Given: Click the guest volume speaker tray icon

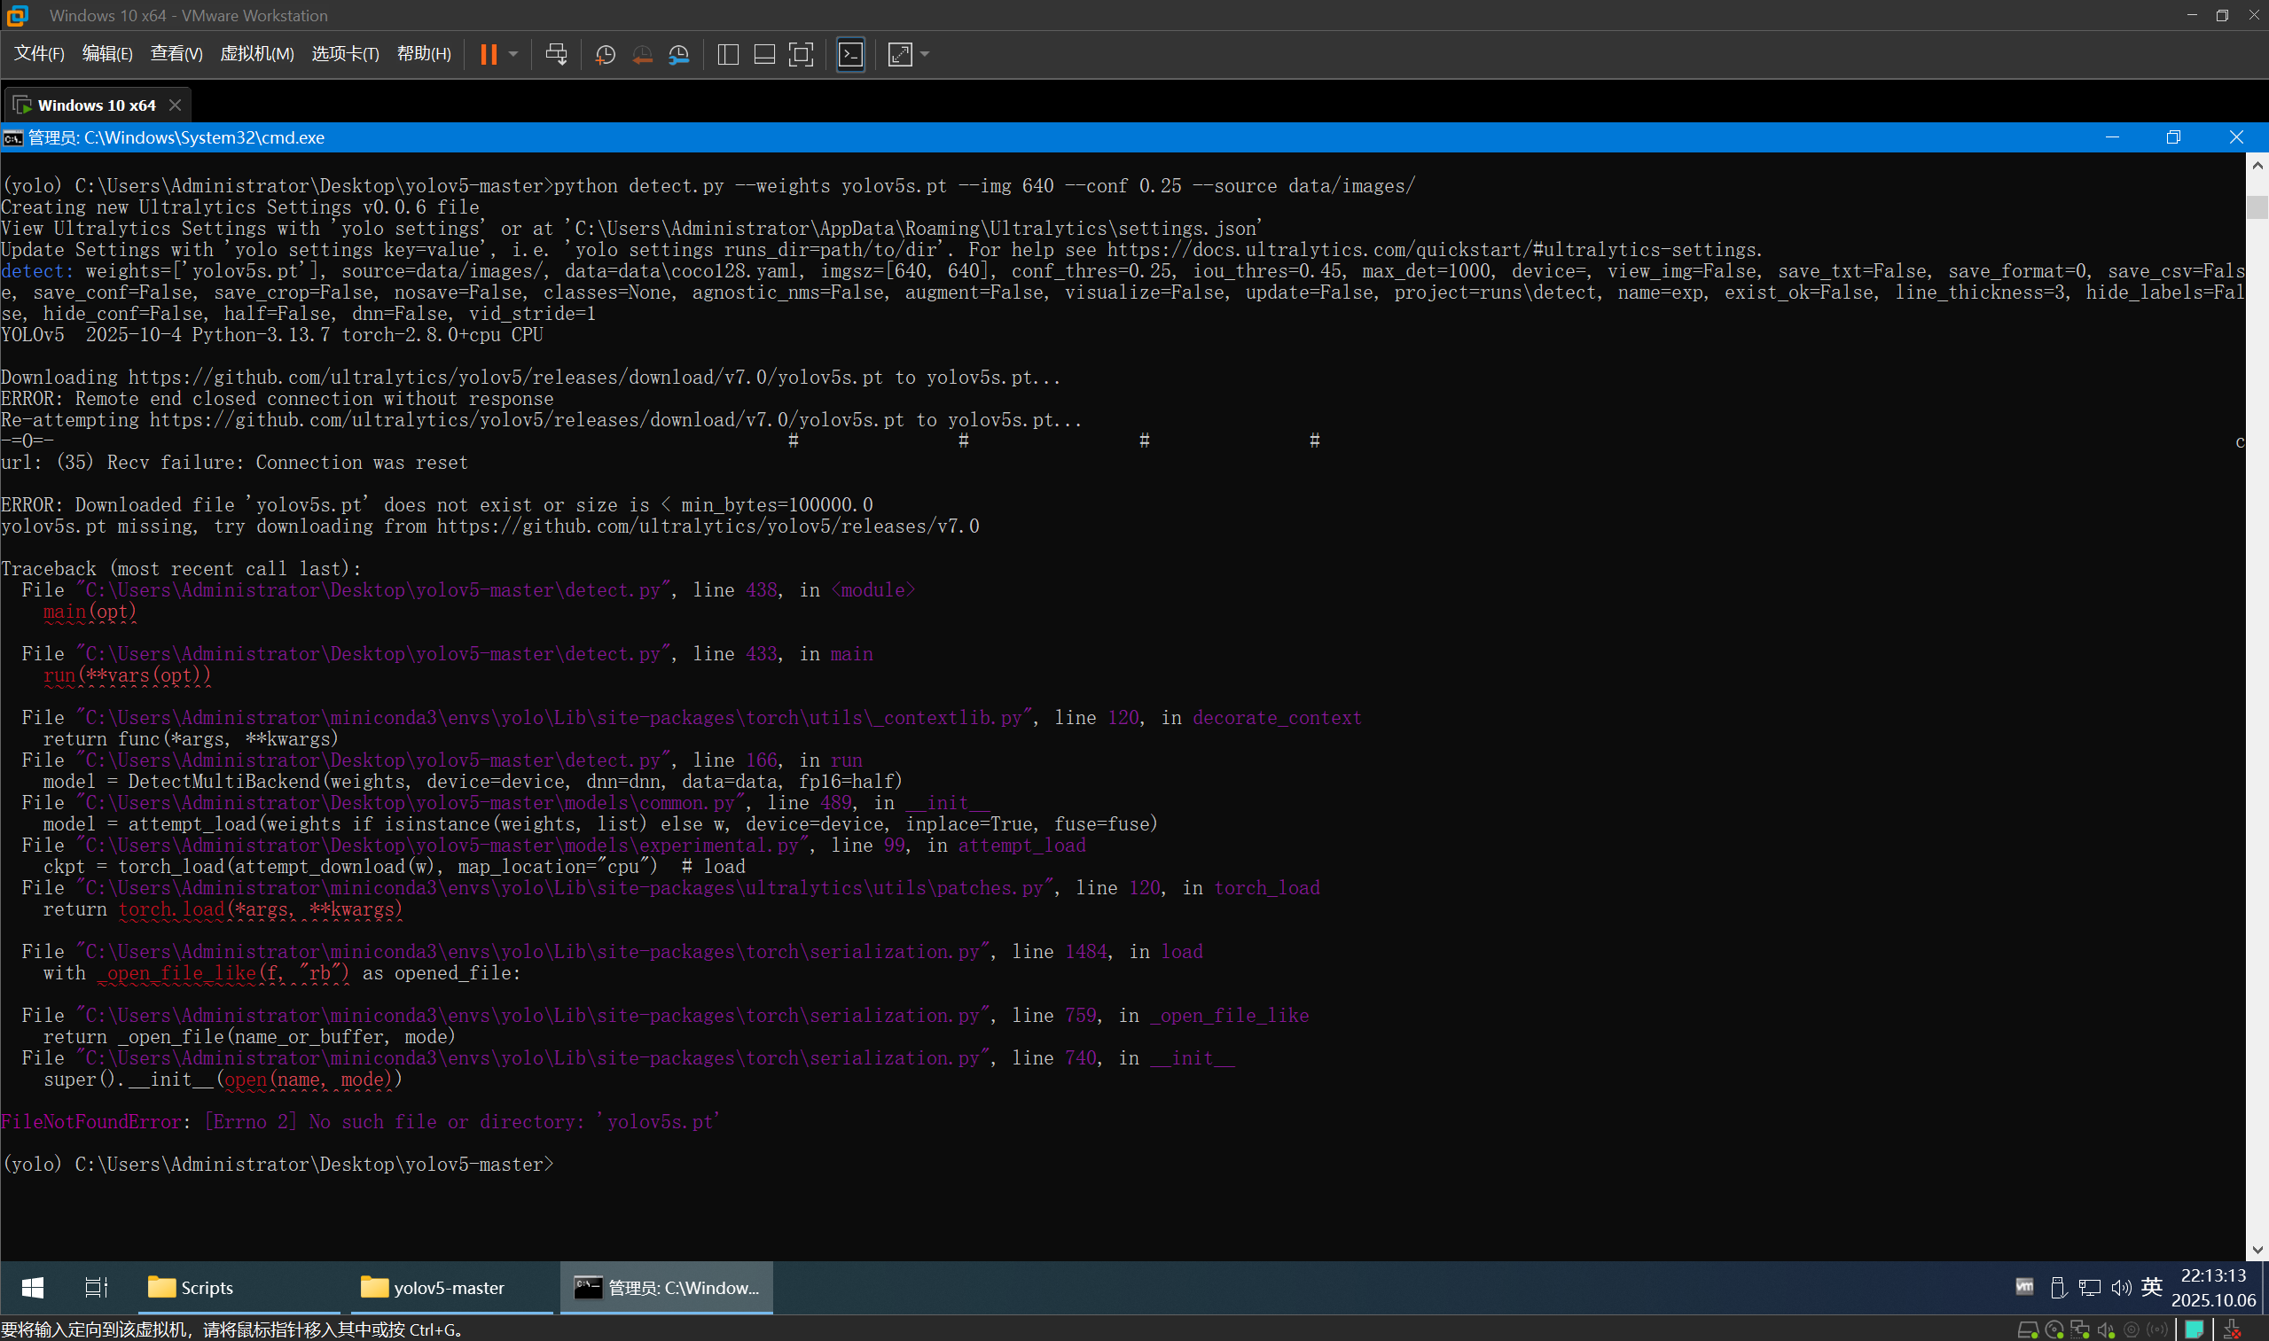Looking at the screenshot, I should 2120,1287.
